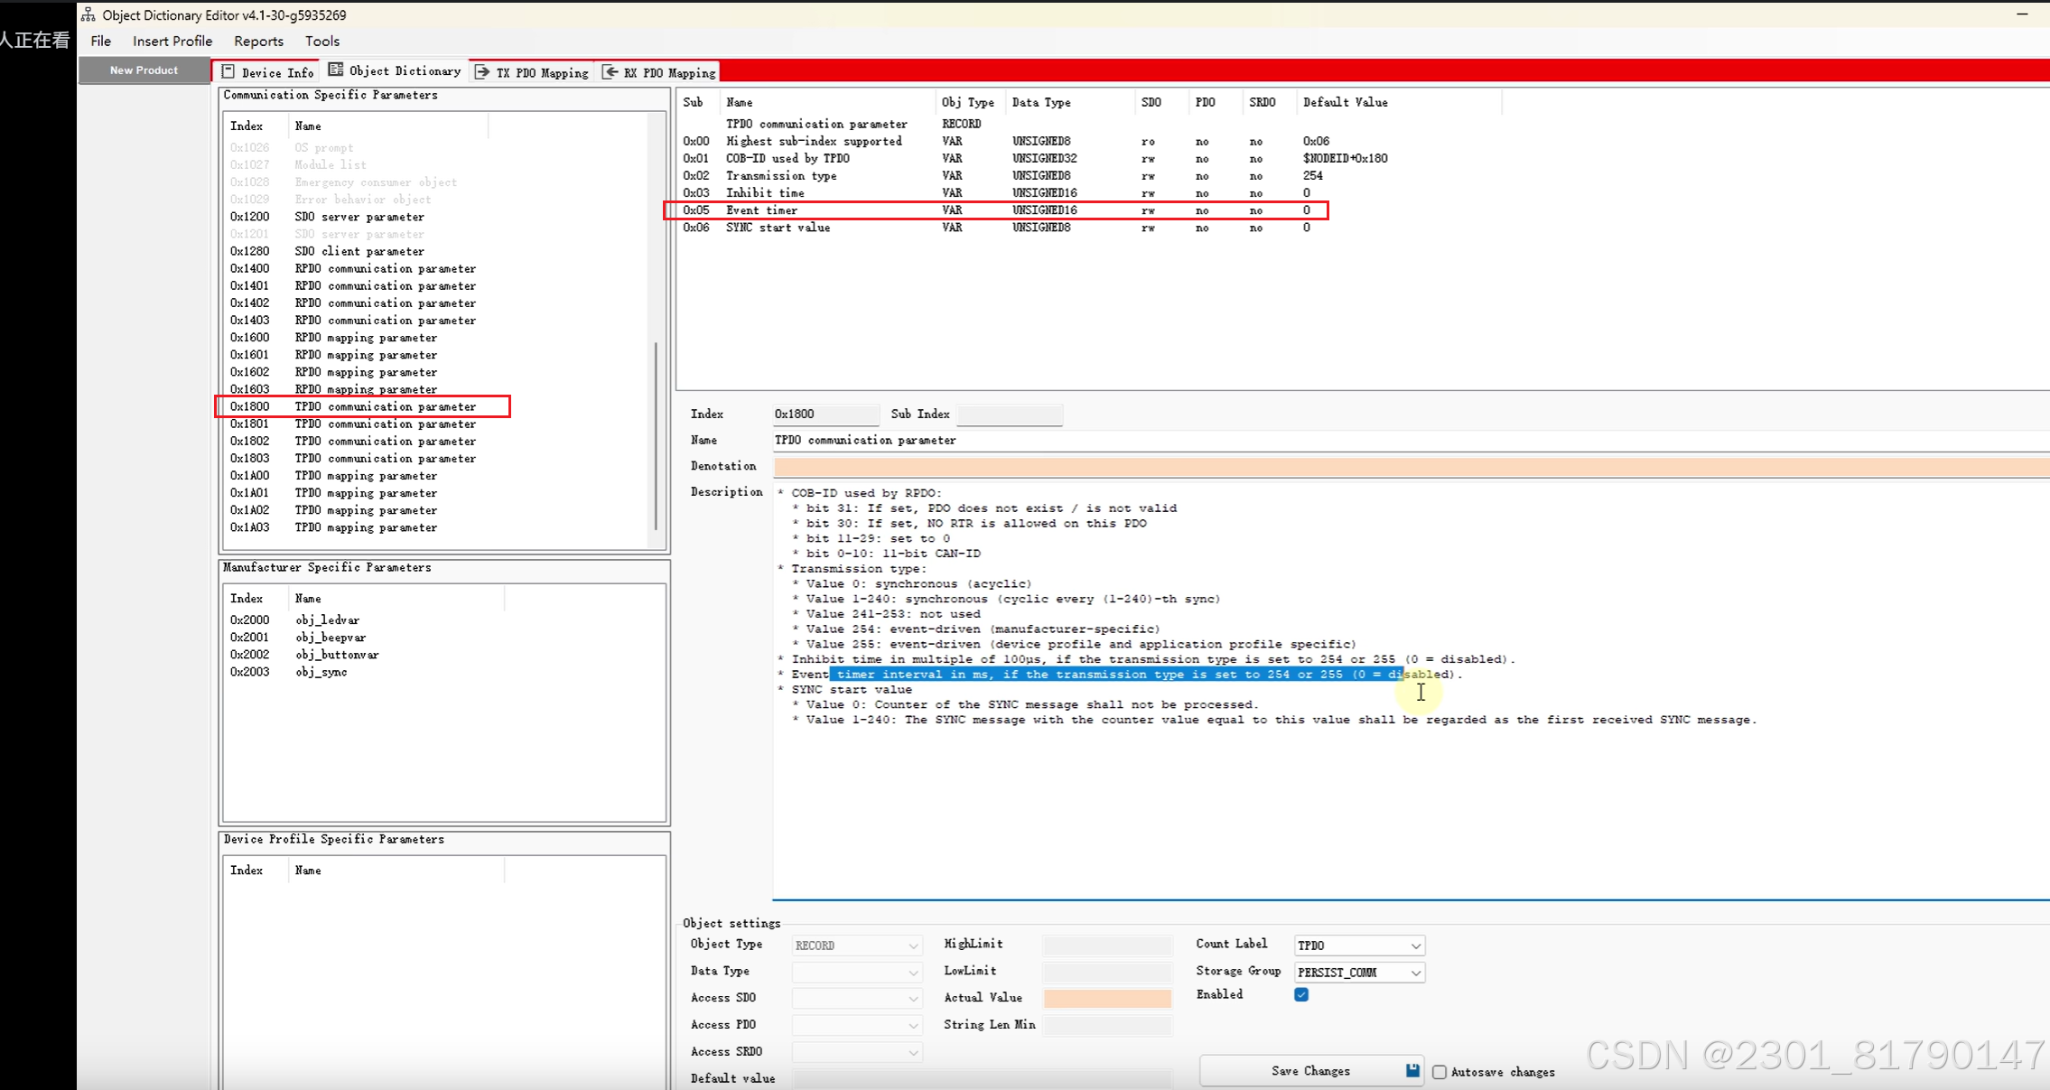Minimize the Object Dictionary Editor window
The width and height of the screenshot is (2050, 1090).
pos(2022,14)
